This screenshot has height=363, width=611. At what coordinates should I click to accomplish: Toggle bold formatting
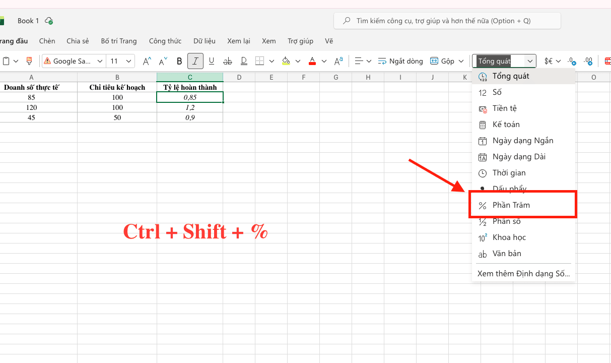click(x=179, y=61)
